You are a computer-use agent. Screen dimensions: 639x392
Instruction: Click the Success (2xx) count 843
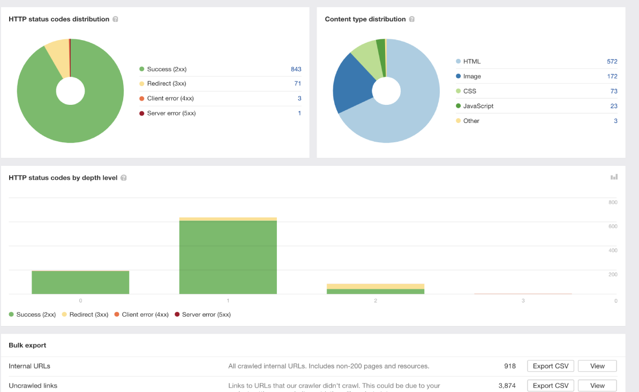[x=296, y=69]
